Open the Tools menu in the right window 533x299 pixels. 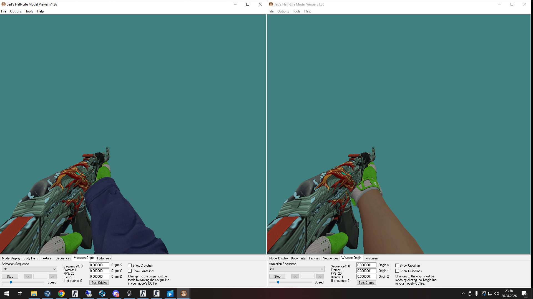click(296, 11)
